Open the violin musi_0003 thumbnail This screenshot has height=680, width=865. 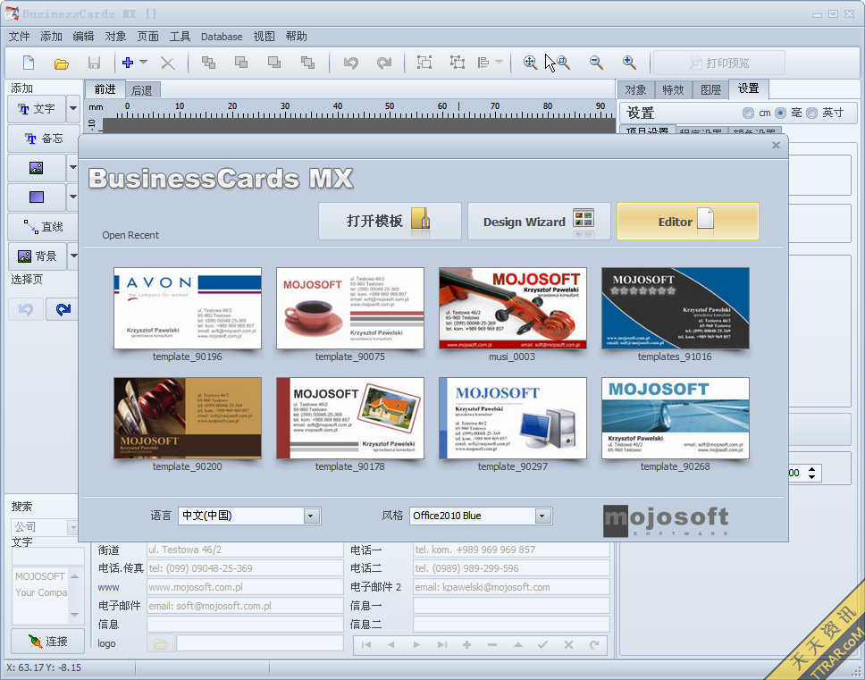(513, 308)
